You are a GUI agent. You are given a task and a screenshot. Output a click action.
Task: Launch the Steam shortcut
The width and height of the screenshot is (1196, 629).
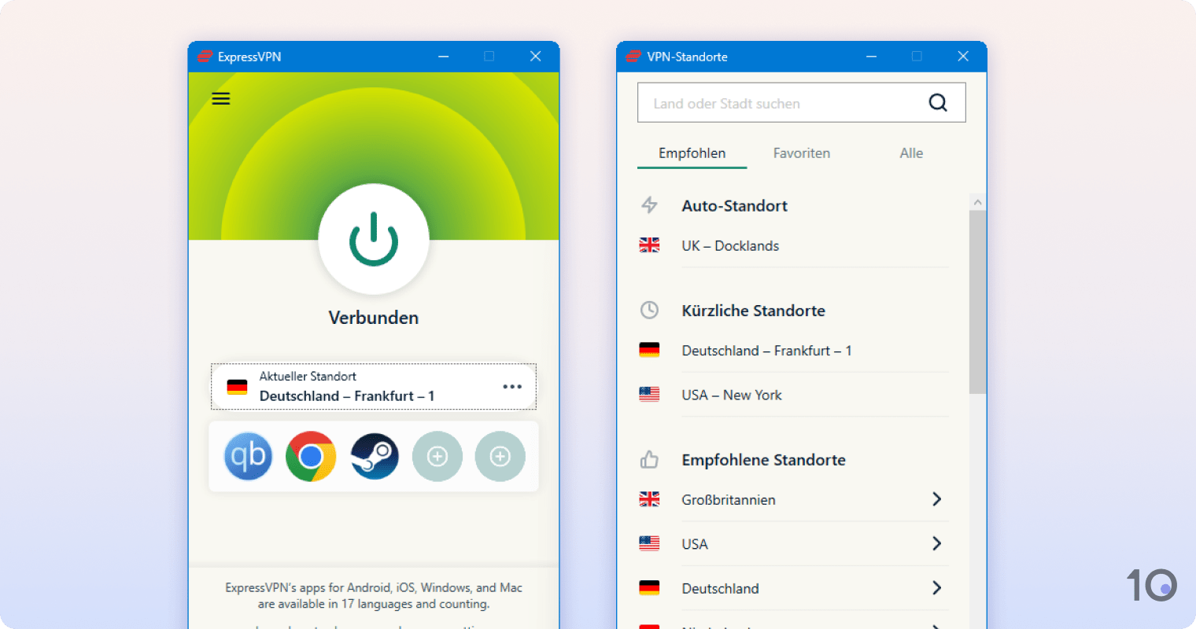point(374,456)
